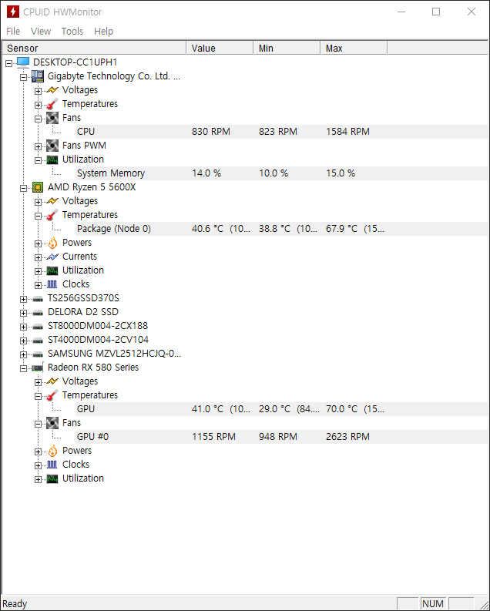Click the thermometer icon under Radeon RX 580
Screen dimensions: 490x611
(52, 395)
